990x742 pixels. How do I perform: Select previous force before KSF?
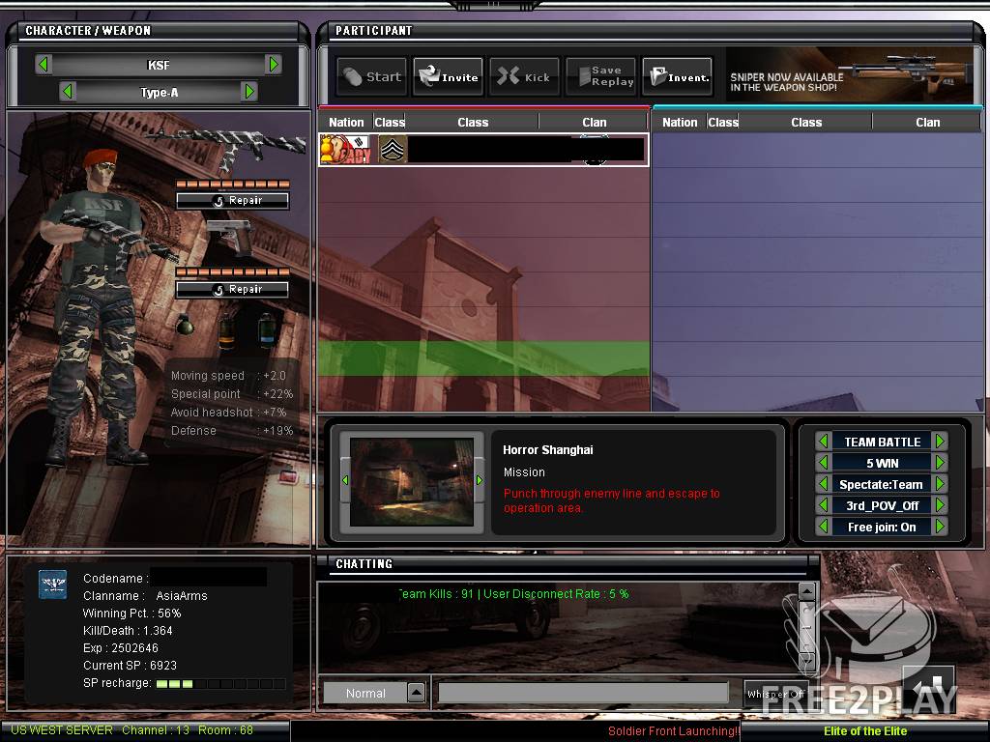[x=43, y=65]
